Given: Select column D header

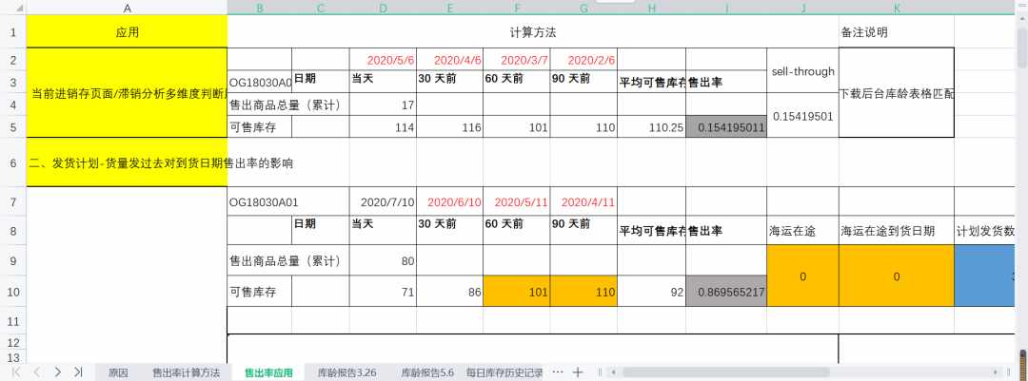Looking at the screenshot, I should tap(383, 8).
